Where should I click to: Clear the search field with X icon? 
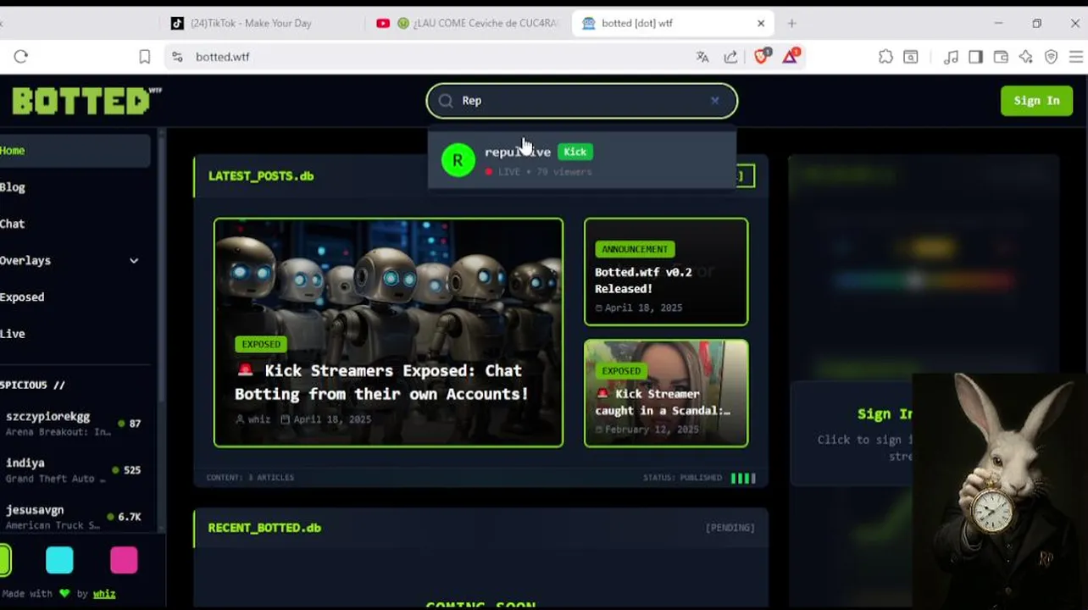click(x=714, y=101)
